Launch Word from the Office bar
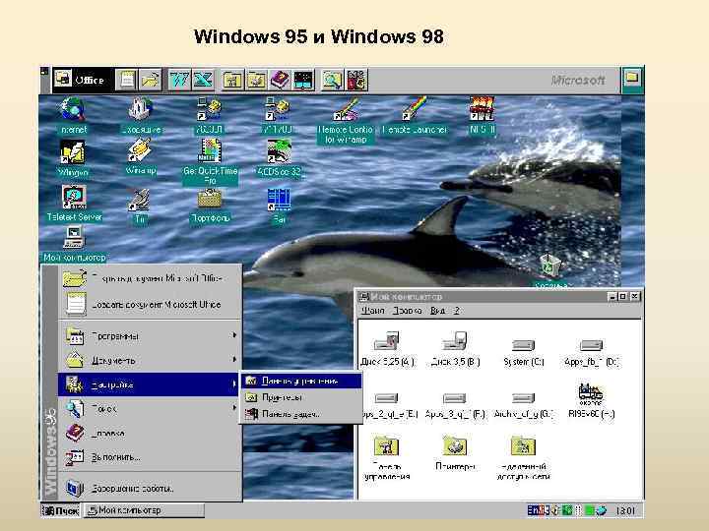 click(x=179, y=80)
